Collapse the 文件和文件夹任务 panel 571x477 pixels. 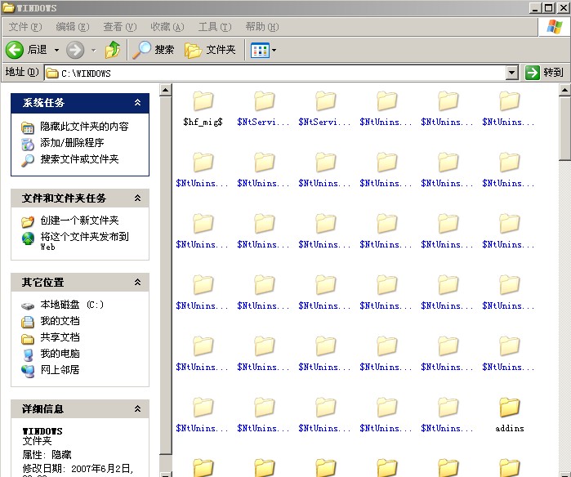[x=137, y=198]
